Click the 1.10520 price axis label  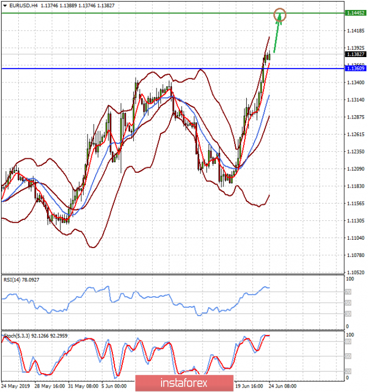(x=355, y=272)
